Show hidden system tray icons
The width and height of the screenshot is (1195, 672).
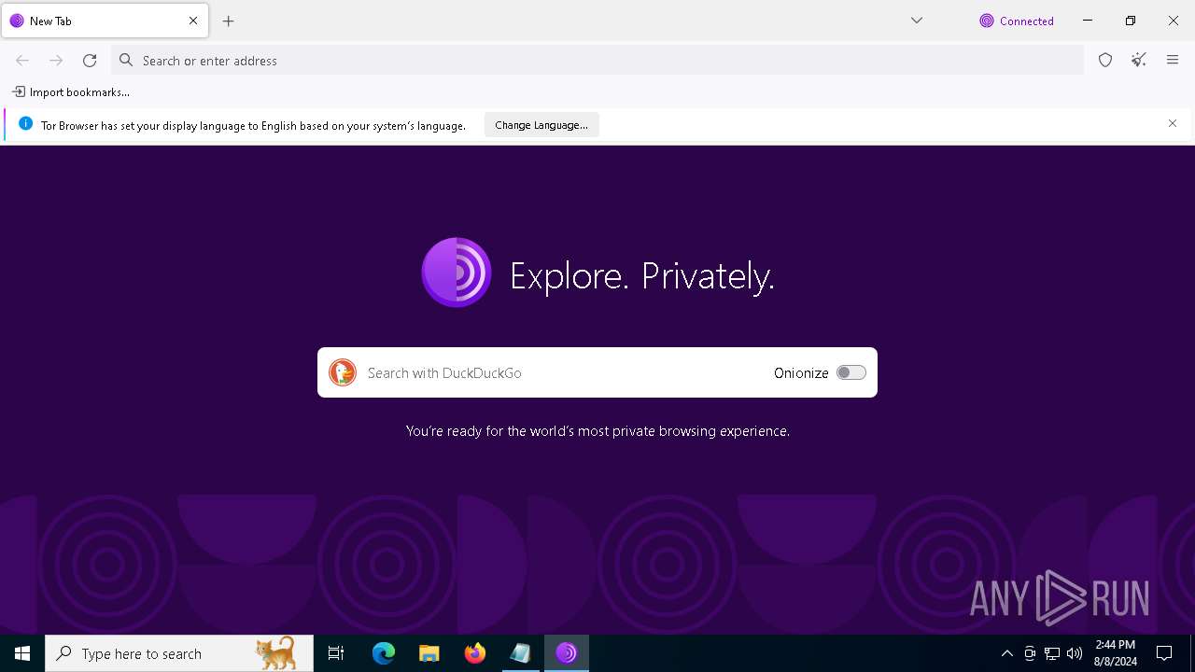[x=1006, y=653]
